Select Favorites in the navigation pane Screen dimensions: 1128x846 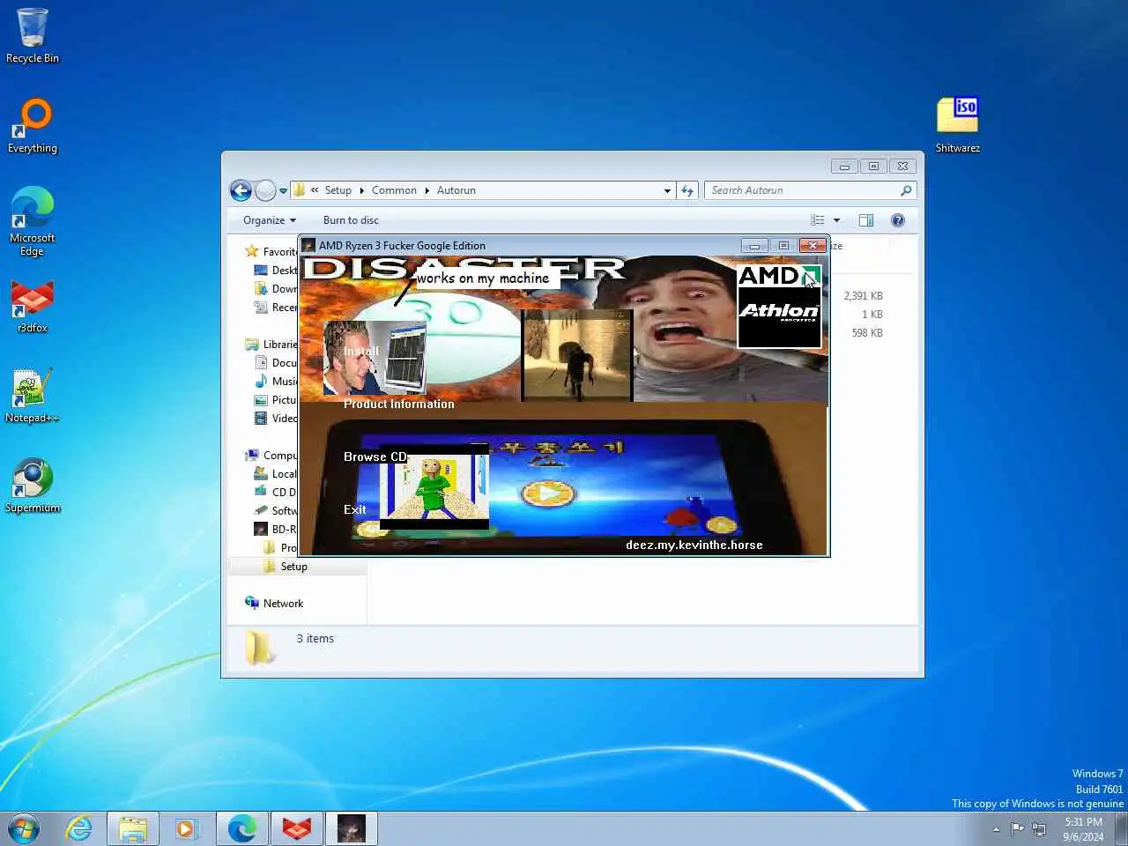pos(270,251)
